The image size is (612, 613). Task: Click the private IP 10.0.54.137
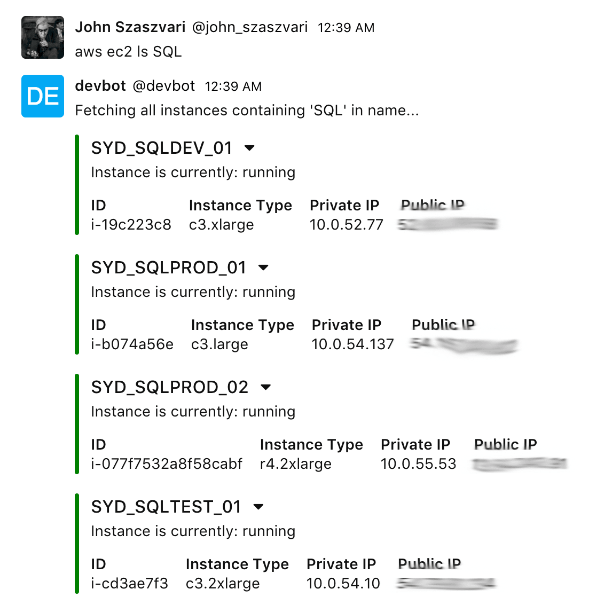[353, 344]
